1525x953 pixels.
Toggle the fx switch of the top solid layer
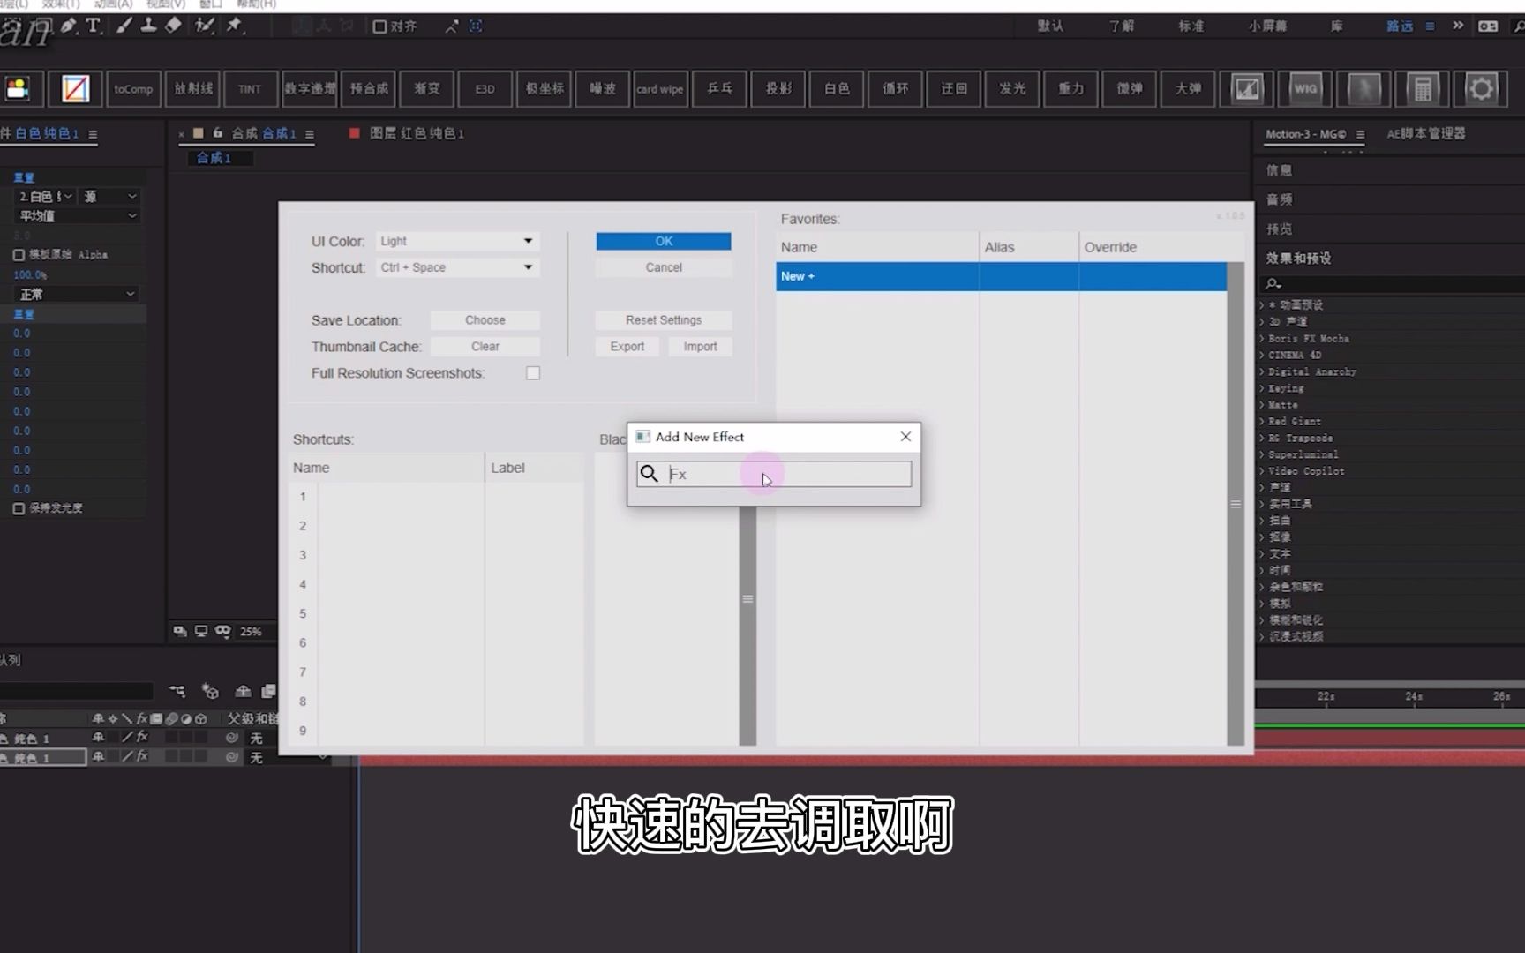click(x=141, y=737)
